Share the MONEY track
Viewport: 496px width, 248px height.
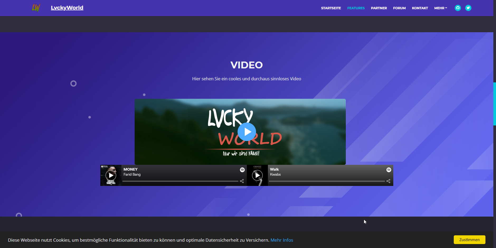pyautogui.click(x=242, y=181)
